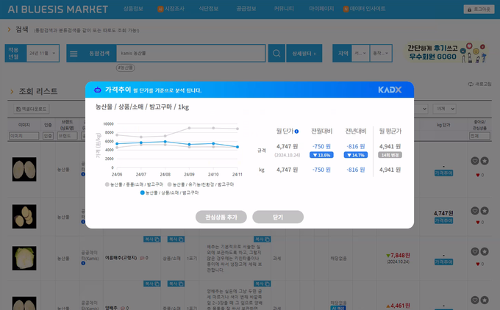
Task: Click the AI BLUESIS MARKET logo
Action: pos(57,10)
